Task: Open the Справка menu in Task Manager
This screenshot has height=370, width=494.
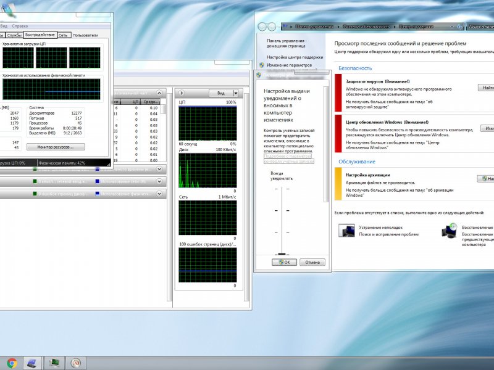Action: coord(20,26)
